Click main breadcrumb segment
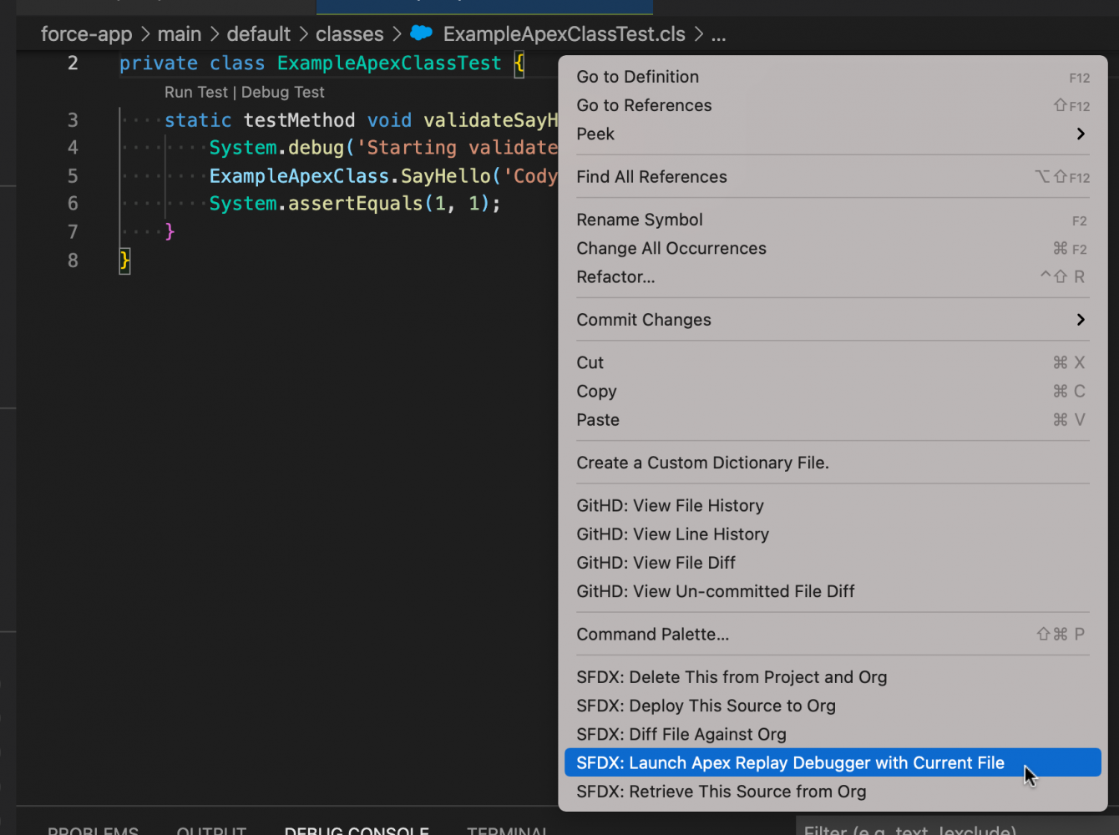The image size is (1119, 835). tap(180, 34)
